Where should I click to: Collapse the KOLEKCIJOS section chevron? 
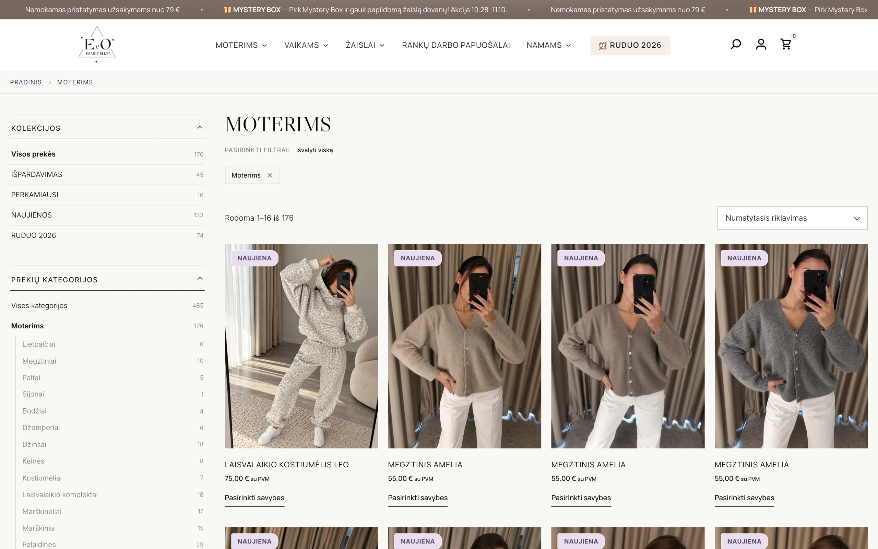pyautogui.click(x=200, y=127)
